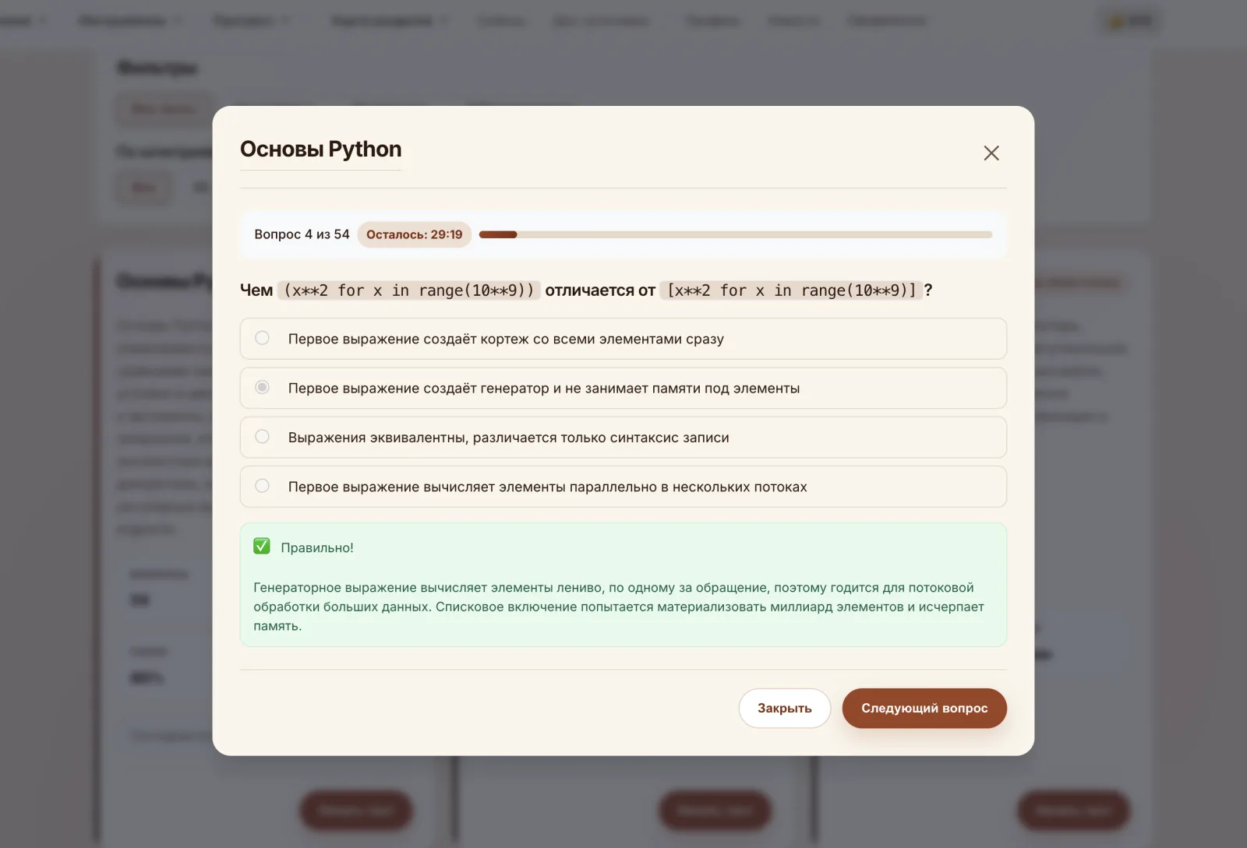1247x848 pixels.
Task: Click the selected radio for the генератор answer
Action: click(x=262, y=387)
